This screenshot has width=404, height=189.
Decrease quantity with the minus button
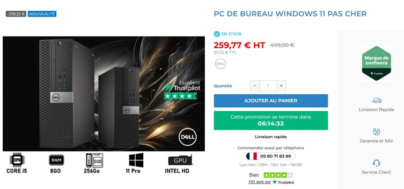click(x=255, y=86)
